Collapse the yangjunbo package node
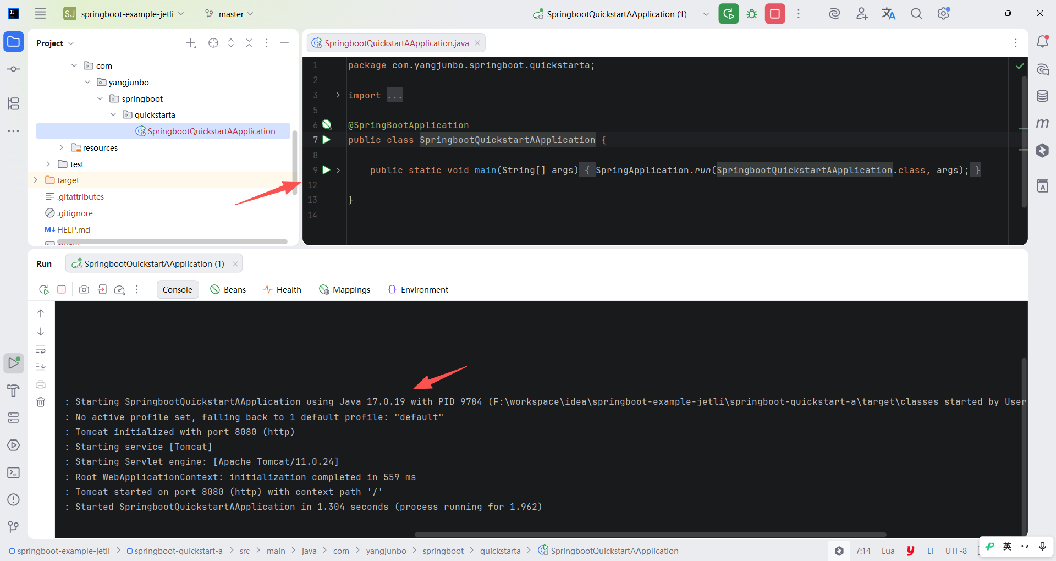The width and height of the screenshot is (1056, 561). [x=87, y=82]
